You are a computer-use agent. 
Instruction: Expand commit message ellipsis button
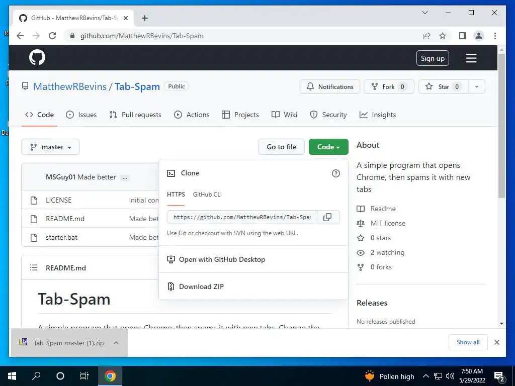[125, 177]
